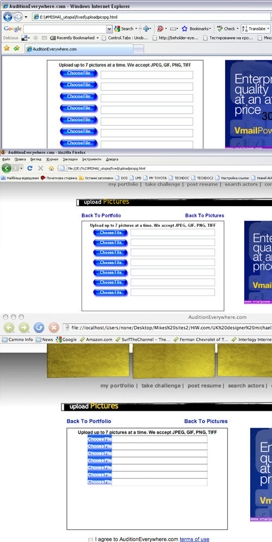Click the Camino location bar
This screenshot has width=272, height=542.
(x=167, y=327)
